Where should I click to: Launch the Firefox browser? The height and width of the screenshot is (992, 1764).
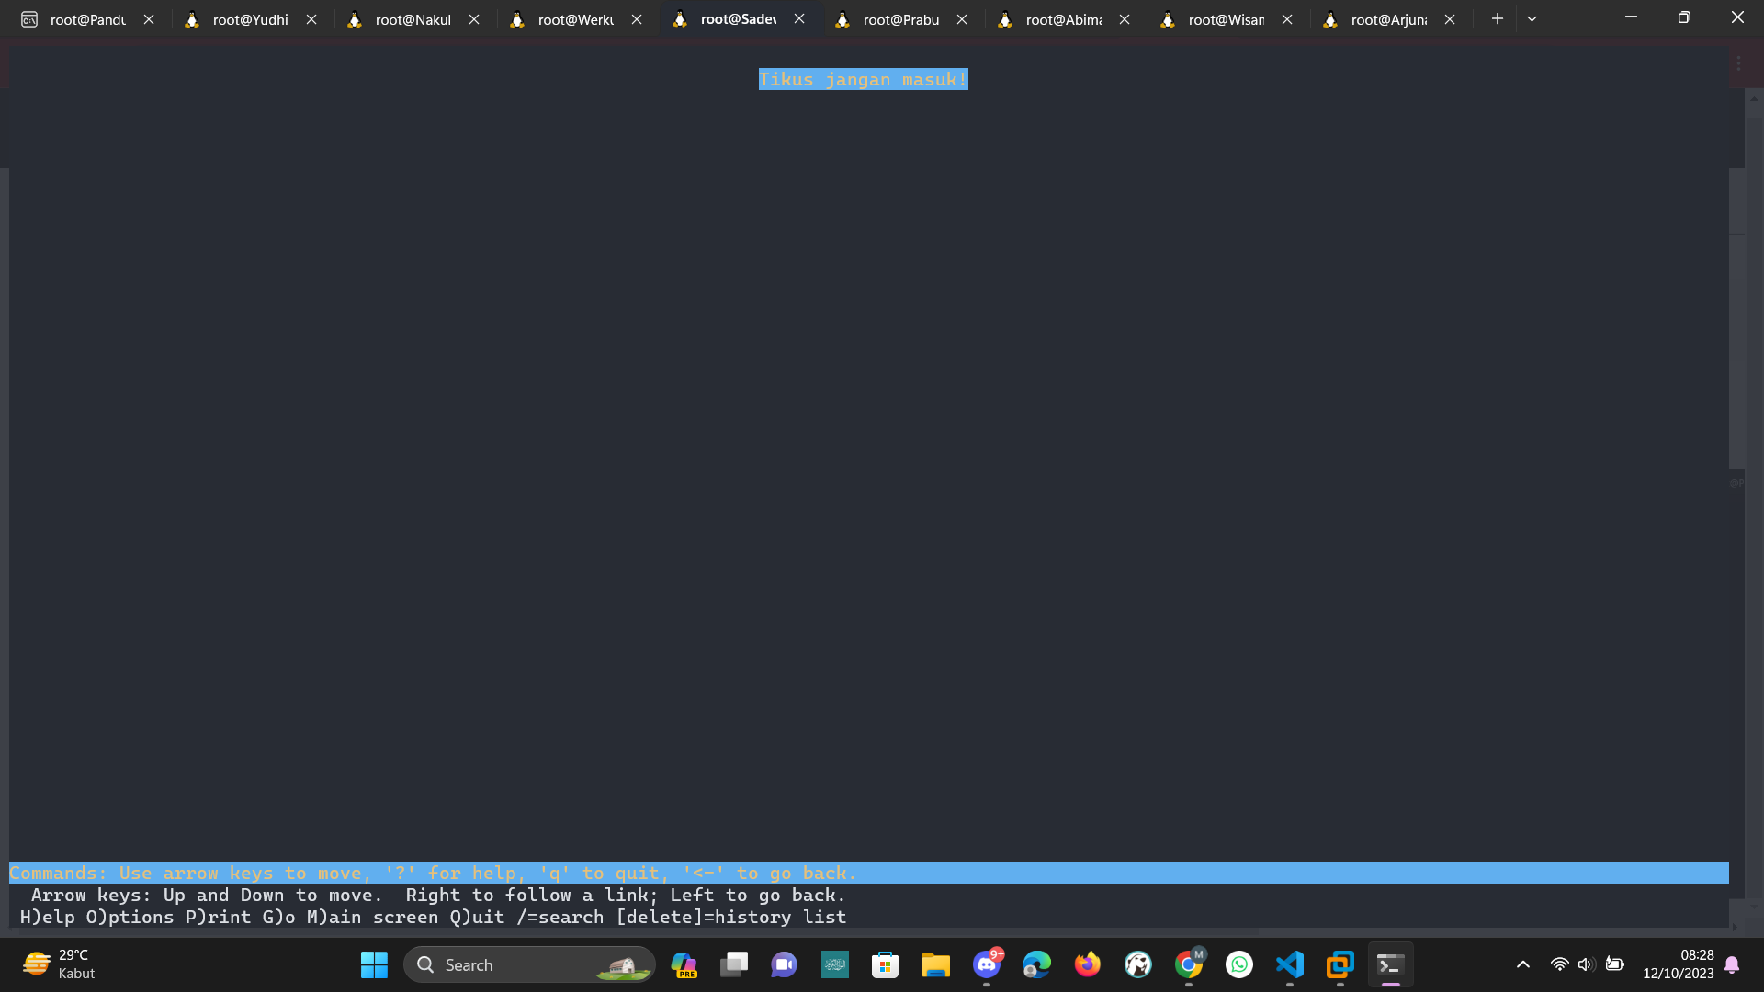click(x=1087, y=965)
